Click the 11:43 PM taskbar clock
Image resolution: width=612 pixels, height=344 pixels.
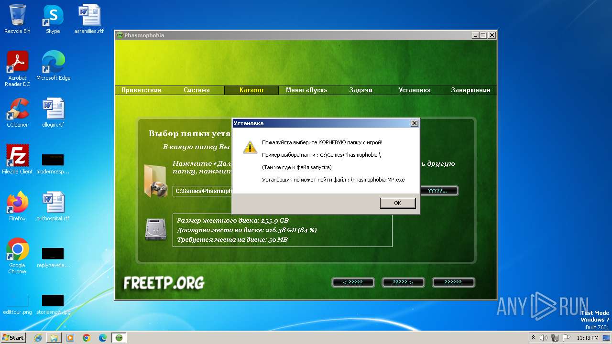588,338
